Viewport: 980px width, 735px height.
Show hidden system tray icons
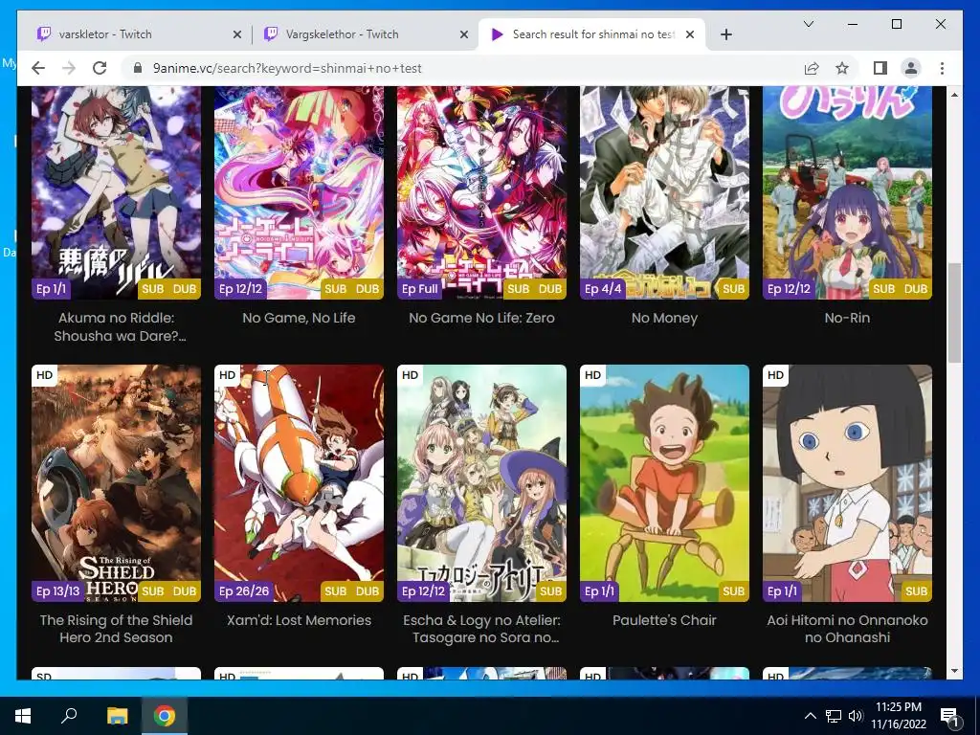[x=810, y=716]
